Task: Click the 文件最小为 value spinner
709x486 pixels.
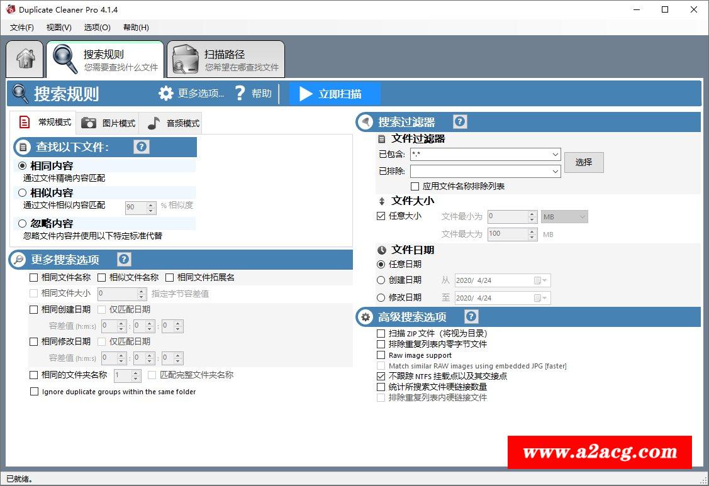Action: (512, 217)
